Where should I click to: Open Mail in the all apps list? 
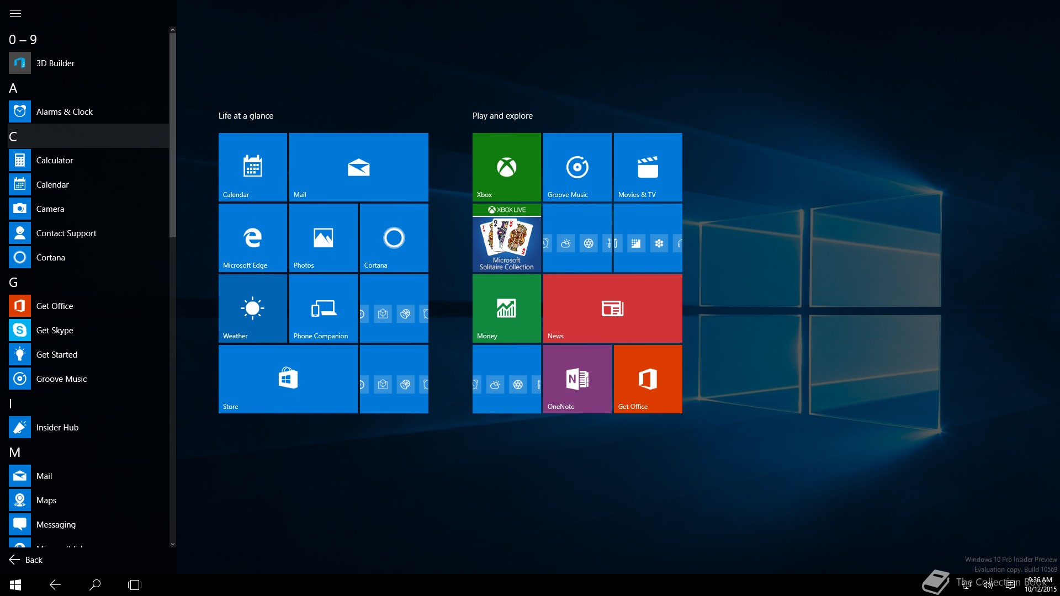pyautogui.click(x=88, y=476)
